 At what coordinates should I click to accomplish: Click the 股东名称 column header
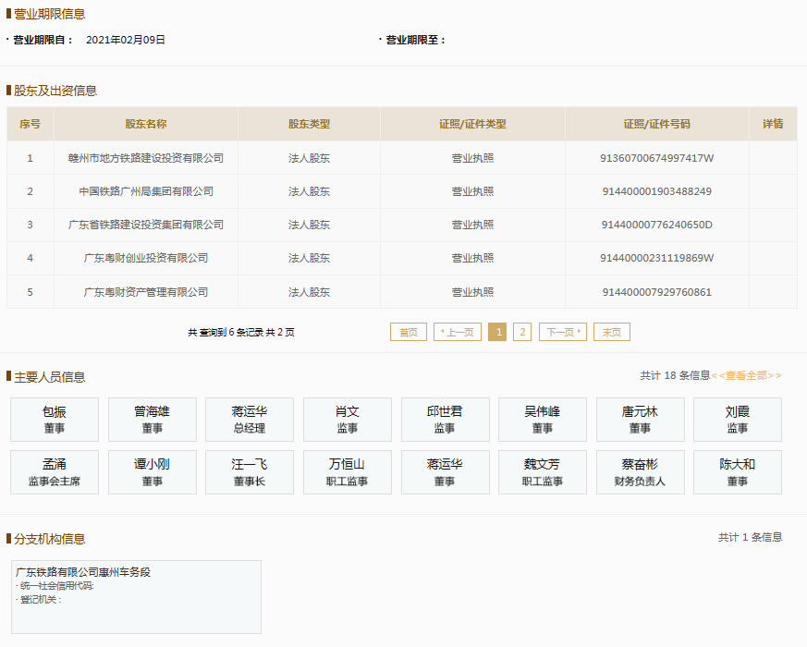pyautogui.click(x=146, y=124)
